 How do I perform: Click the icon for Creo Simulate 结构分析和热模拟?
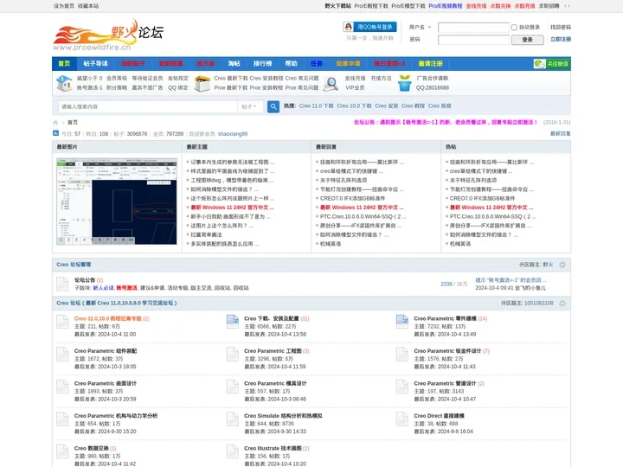pos(233,419)
